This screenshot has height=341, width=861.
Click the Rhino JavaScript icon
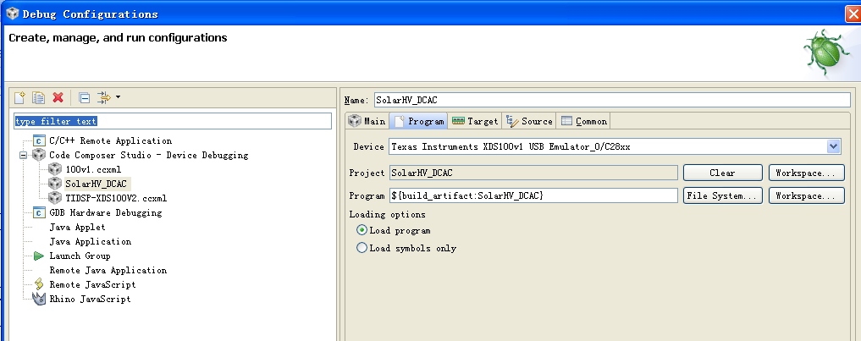[38, 300]
